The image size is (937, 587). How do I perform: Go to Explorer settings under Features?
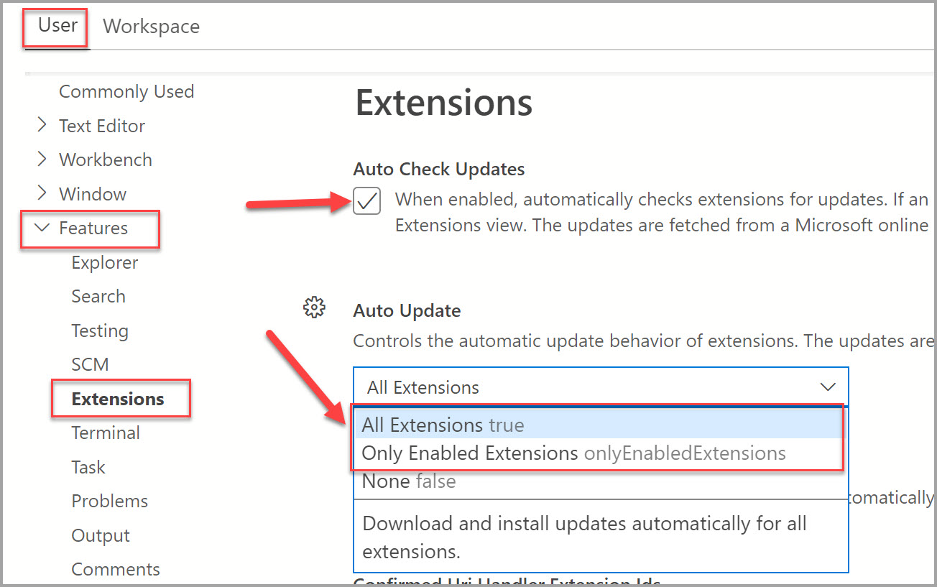[x=105, y=263]
